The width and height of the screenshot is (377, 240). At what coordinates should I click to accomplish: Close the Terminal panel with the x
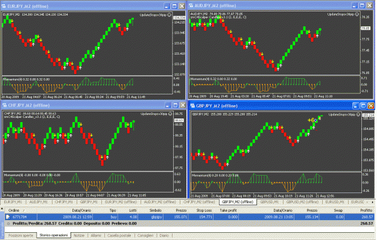point(2,209)
